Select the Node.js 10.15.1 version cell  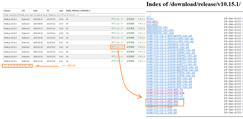pyautogui.click(x=10, y=47)
